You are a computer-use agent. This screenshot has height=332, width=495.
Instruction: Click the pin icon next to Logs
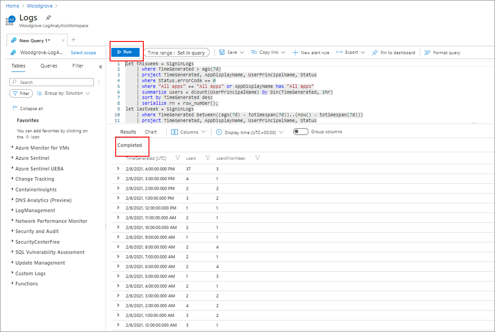(x=49, y=17)
